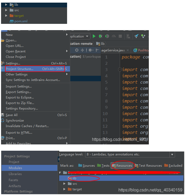185x195 pixels.
Task: Choose Settings Repository...
Action: [x=36, y=108]
